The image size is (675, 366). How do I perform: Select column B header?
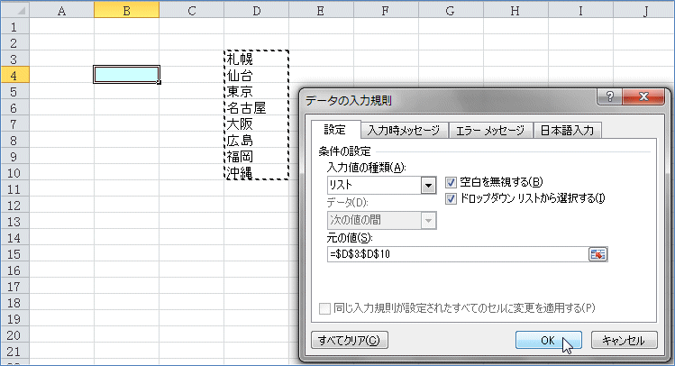tap(126, 10)
